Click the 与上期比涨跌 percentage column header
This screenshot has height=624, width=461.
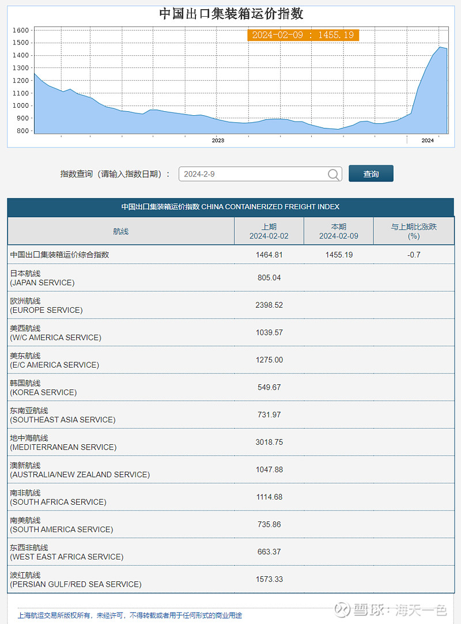click(414, 230)
